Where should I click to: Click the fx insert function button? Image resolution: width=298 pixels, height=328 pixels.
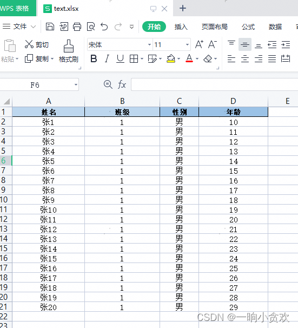pos(122,85)
